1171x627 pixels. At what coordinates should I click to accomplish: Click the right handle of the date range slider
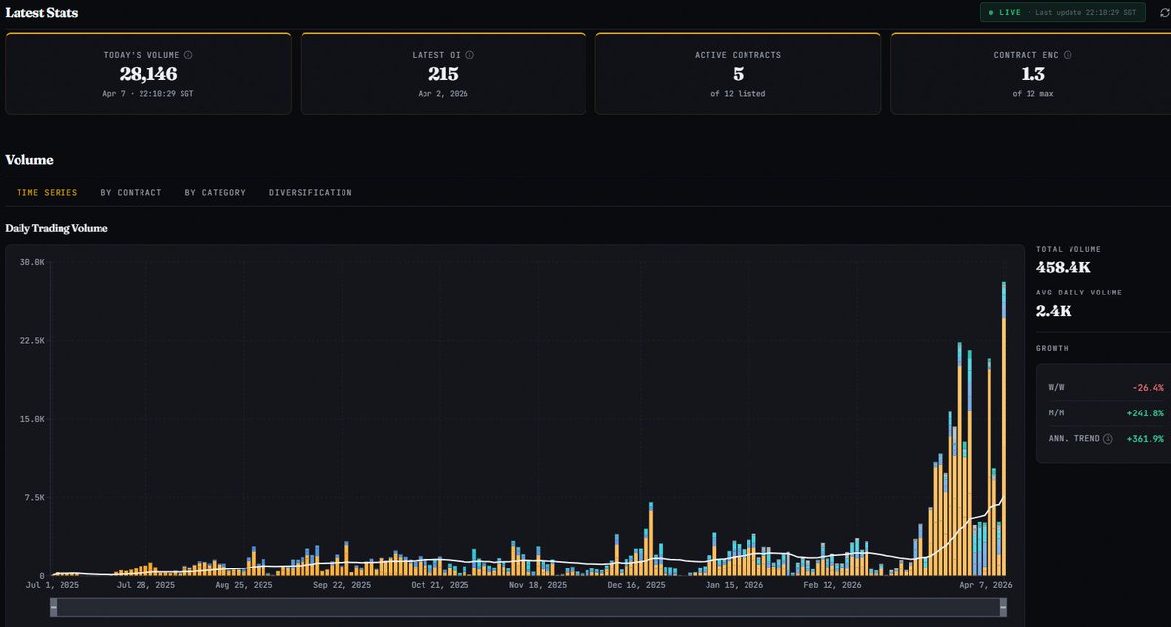point(1003,607)
